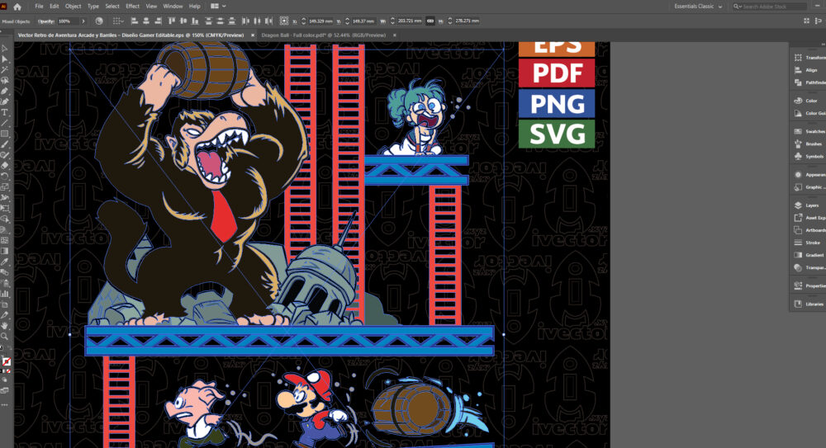Open the Pathfinder panel
This screenshot has width=826, height=448.
[809, 83]
